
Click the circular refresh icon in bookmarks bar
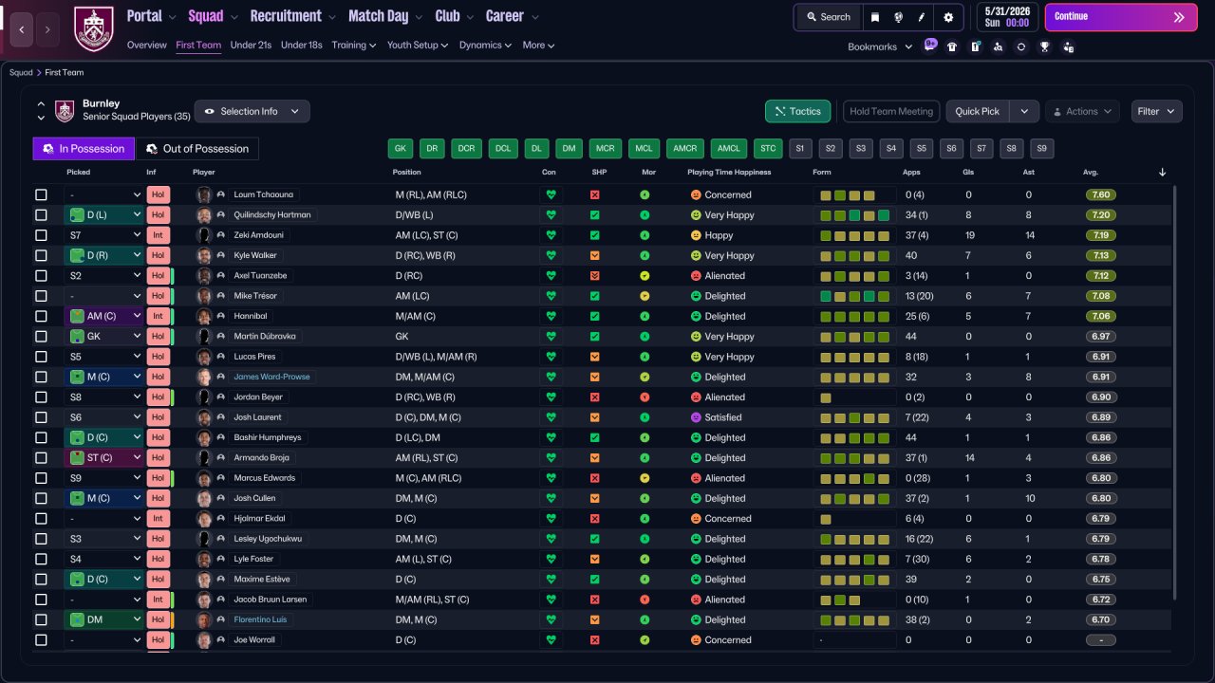(x=1020, y=46)
